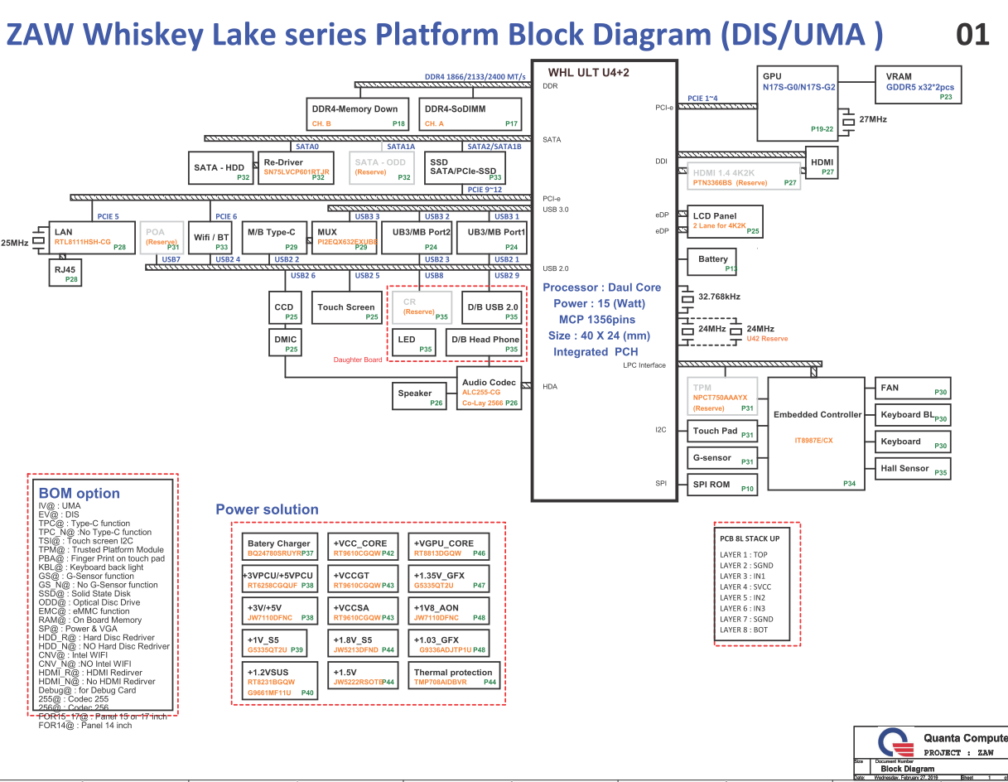
Task: Select the +1V8_AON power block
Action: coord(449,612)
